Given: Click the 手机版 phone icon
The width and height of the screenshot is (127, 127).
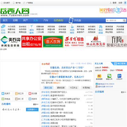Looking at the screenshot, I should 71,20.
